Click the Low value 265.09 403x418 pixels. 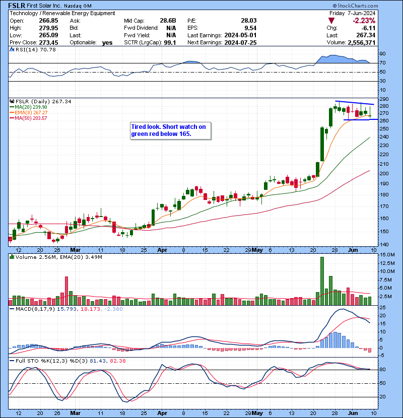(x=48, y=35)
